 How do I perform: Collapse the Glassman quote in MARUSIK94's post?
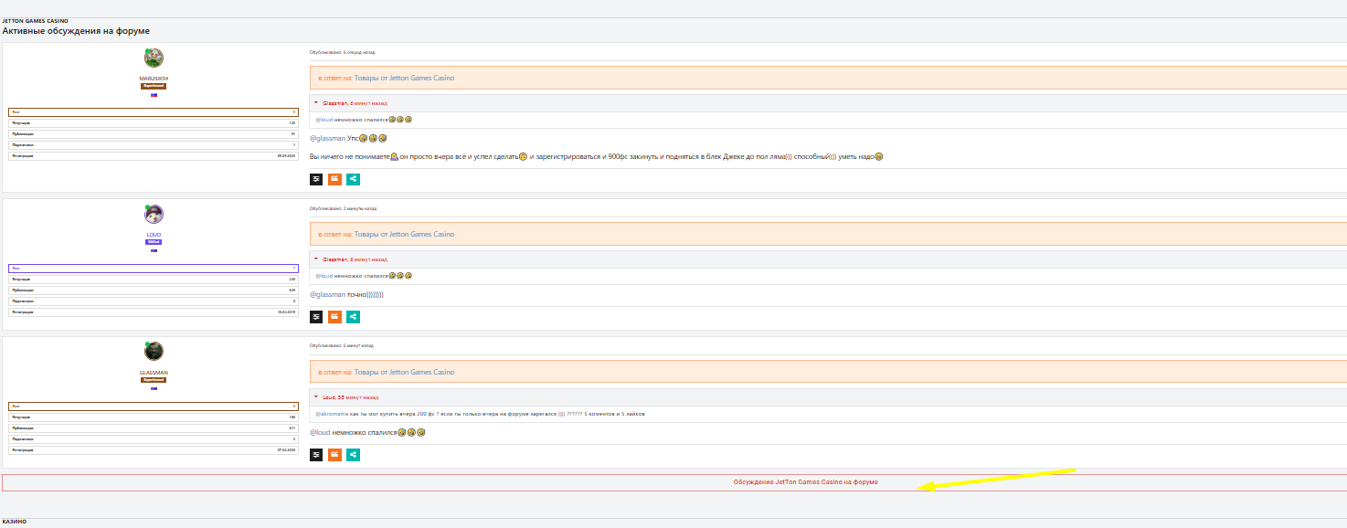(316, 103)
